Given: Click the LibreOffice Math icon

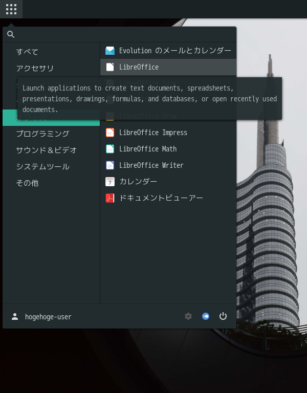Looking at the screenshot, I should tap(110, 149).
